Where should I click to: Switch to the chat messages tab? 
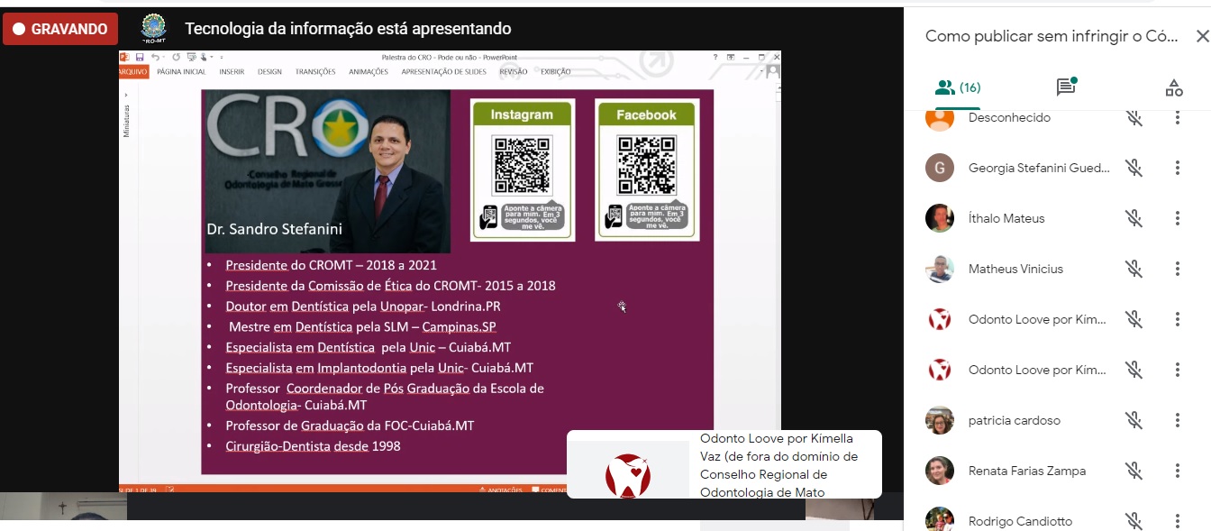coord(1067,87)
